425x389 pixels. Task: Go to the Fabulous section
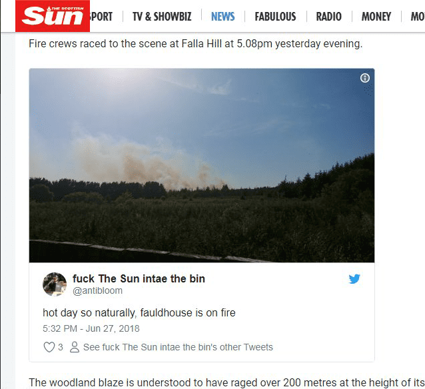click(x=275, y=17)
